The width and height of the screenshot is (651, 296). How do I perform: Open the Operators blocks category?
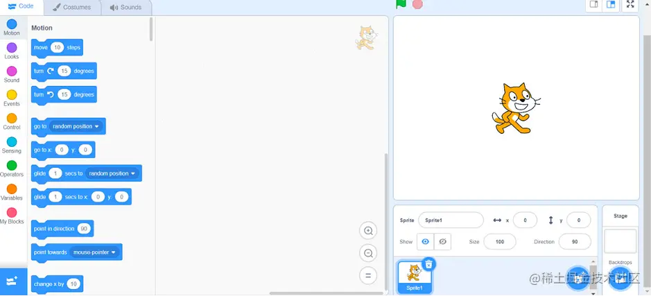(12, 169)
